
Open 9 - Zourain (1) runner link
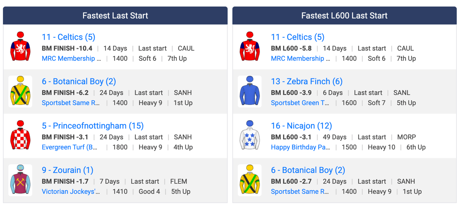(x=68, y=170)
